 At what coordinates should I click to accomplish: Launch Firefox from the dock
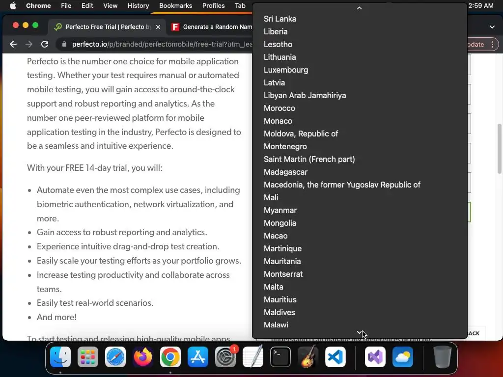click(143, 357)
